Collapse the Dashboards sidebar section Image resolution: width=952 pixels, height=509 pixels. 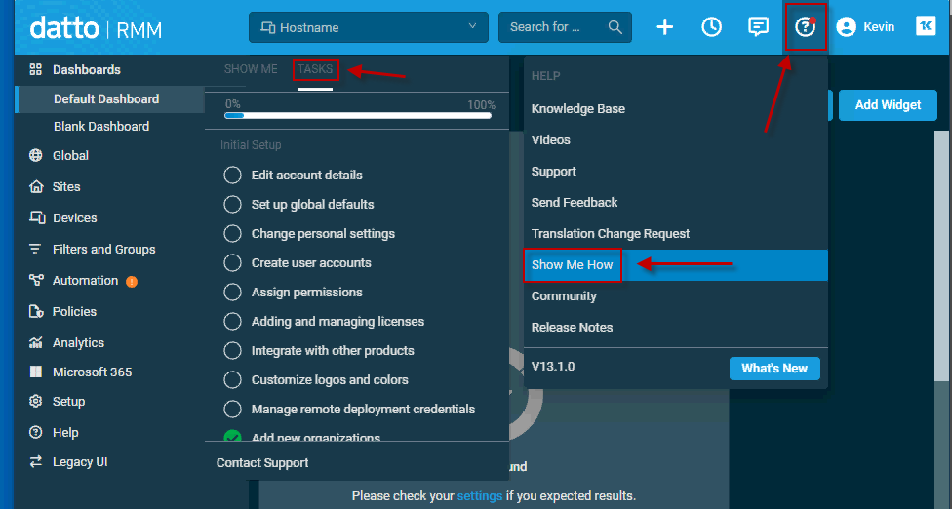pos(86,70)
